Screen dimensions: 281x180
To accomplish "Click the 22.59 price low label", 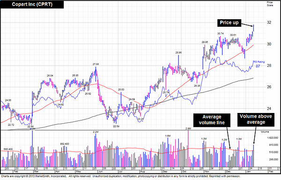I will coord(116,126).
